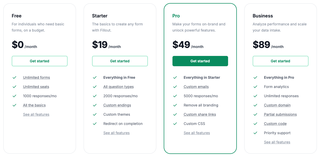Click the "All question types" link
The height and width of the screenshot is (157, 321).
point(118,87)
